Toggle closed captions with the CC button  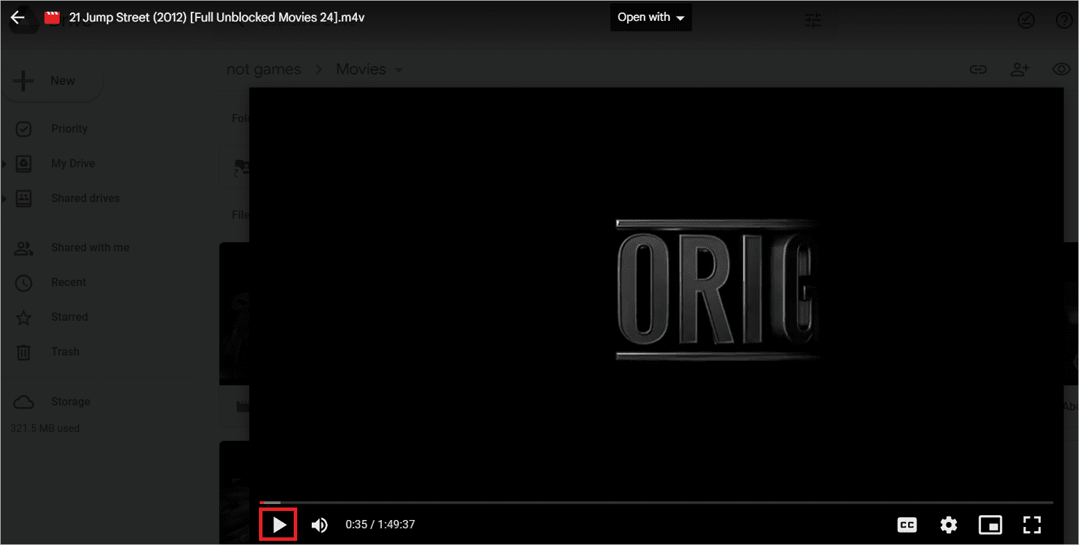[x=907, y=525]
